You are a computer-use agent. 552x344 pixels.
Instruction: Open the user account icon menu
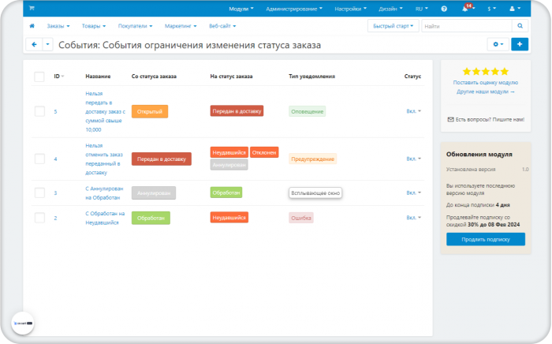pos(514,9)
